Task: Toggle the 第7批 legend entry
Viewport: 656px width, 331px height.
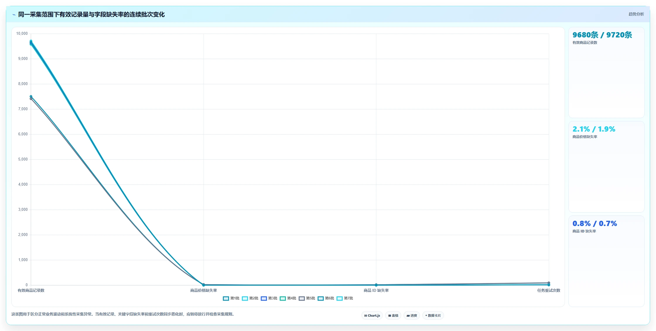Action: [345, 298]
